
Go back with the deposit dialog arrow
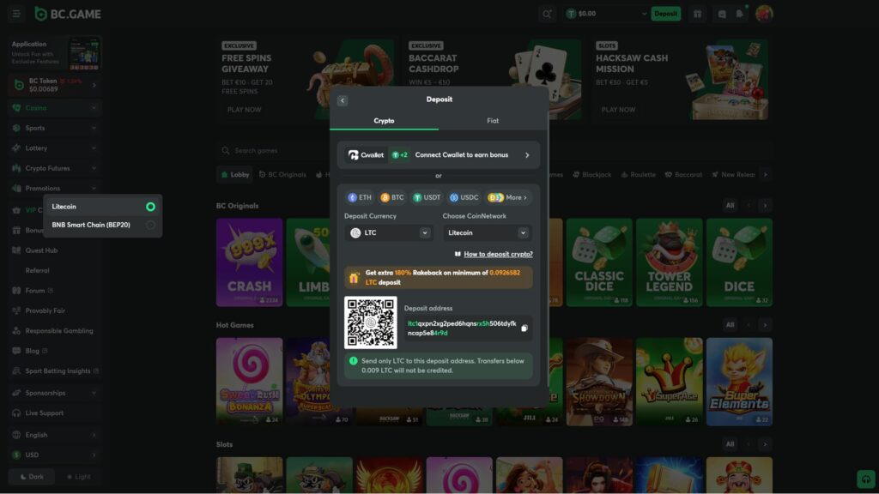(x=343, y=100)
